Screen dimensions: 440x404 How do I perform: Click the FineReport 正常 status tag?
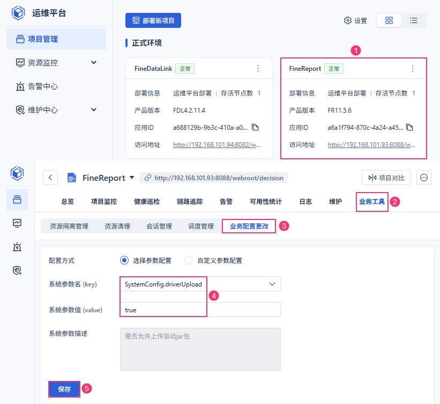(x=334, y=69)
